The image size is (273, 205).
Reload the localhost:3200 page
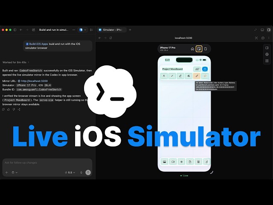tap(111, 38)
